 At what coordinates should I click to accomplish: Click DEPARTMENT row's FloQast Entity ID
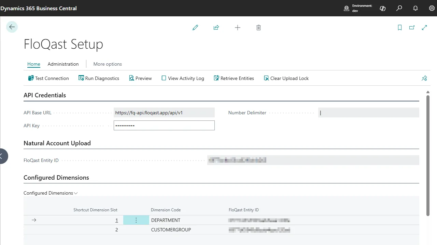tap(259, 220)
